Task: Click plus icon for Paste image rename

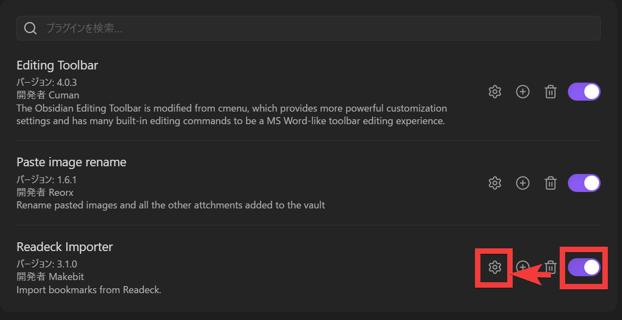Action: pos(523,183)
